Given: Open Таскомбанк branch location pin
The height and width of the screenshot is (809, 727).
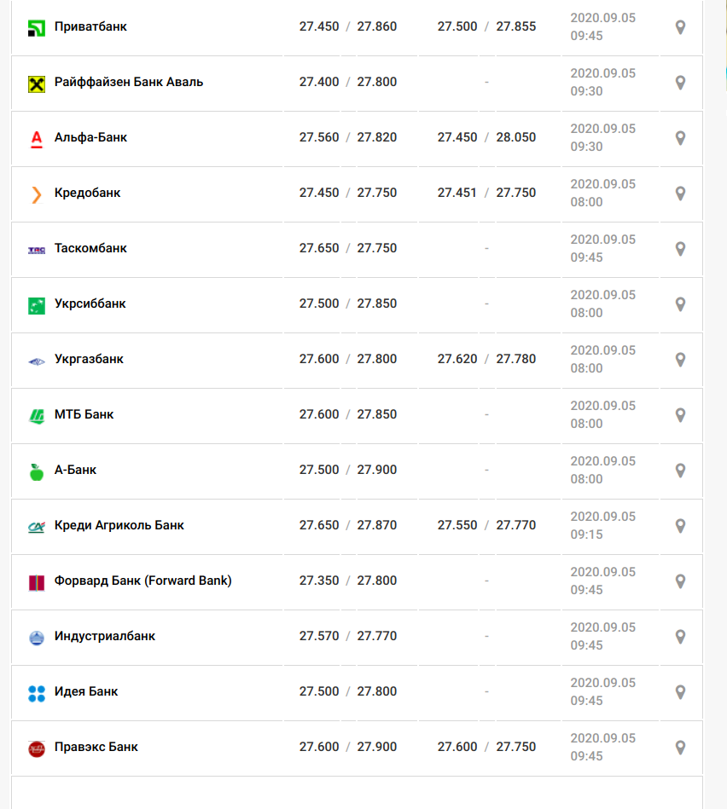Looking at the screenshot, I should (681, 249).
